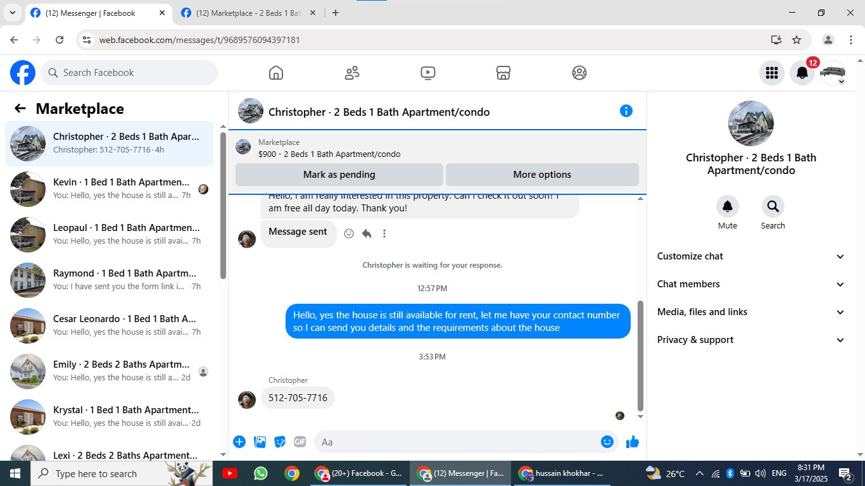Open the Emily 2 Beds 2 Baths conversation

109,371
